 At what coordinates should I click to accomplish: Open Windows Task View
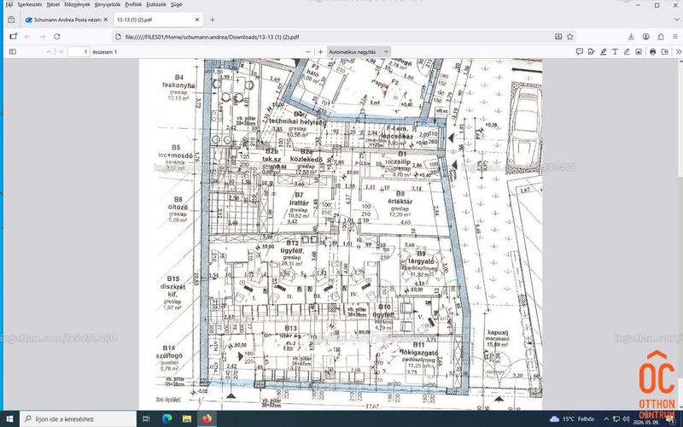pyautogui.click(x=146, y=419)
